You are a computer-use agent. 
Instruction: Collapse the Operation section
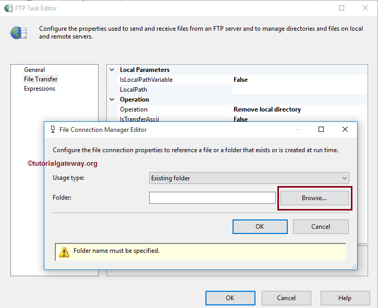[x=112, y=100]
